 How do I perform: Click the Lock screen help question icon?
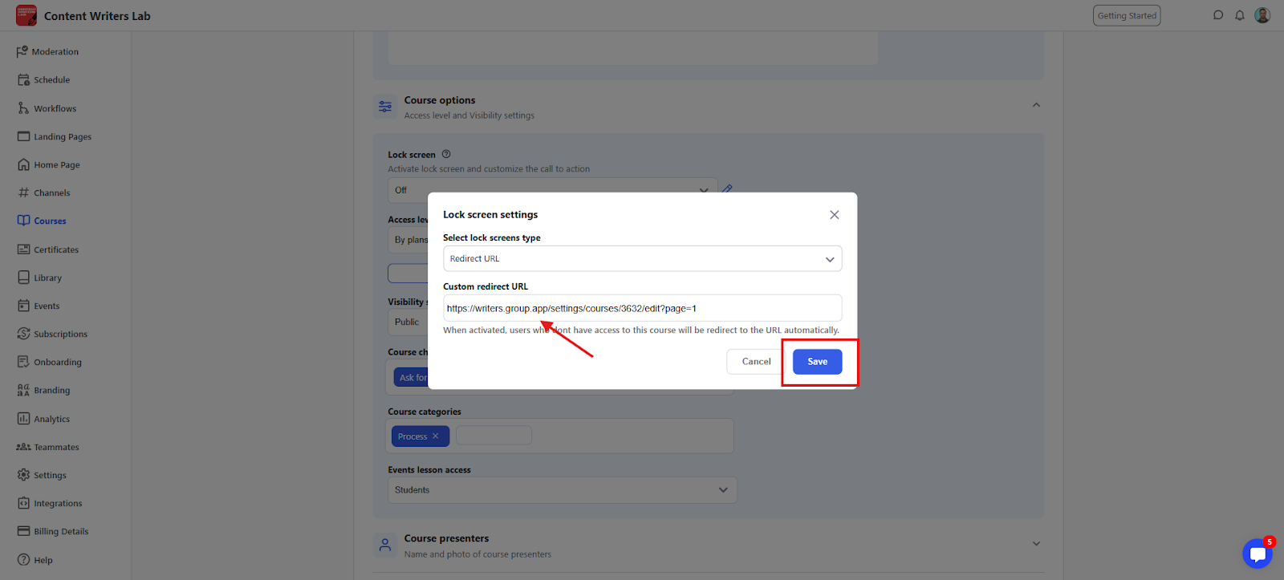click(x=446, y=154)
